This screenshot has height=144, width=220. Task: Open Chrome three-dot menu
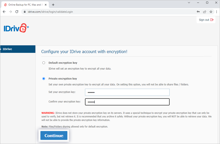tap(217, 12)
